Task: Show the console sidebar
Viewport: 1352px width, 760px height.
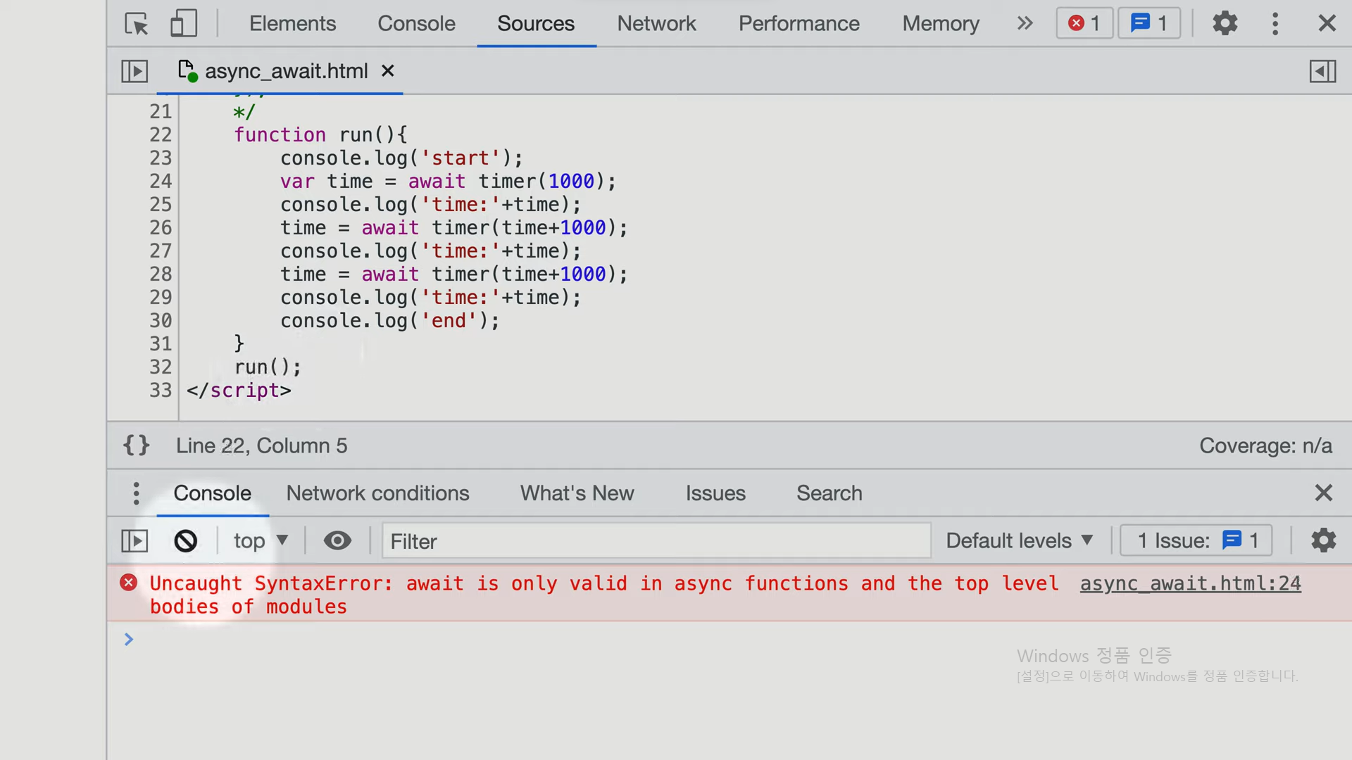Action: click(x=134, y=540)
